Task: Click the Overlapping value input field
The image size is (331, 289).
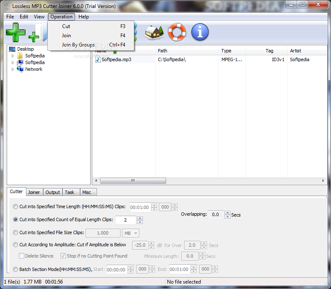Action: (x=216, y=214)
